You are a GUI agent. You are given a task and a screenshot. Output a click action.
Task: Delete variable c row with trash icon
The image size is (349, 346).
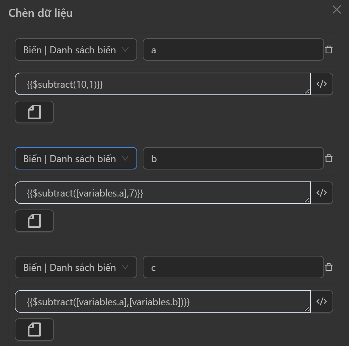click(x=329, y=267)
